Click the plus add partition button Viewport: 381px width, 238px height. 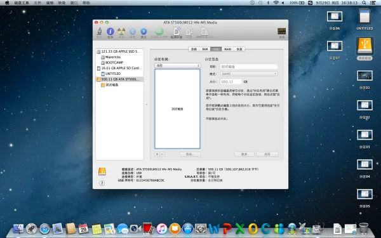click(x=157, y=154)
